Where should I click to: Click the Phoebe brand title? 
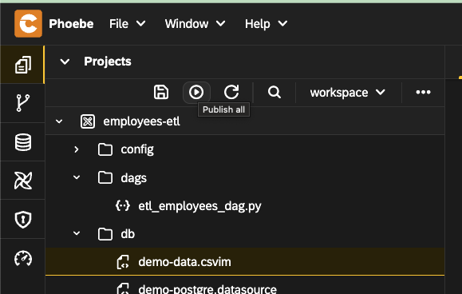pos(71,24)
